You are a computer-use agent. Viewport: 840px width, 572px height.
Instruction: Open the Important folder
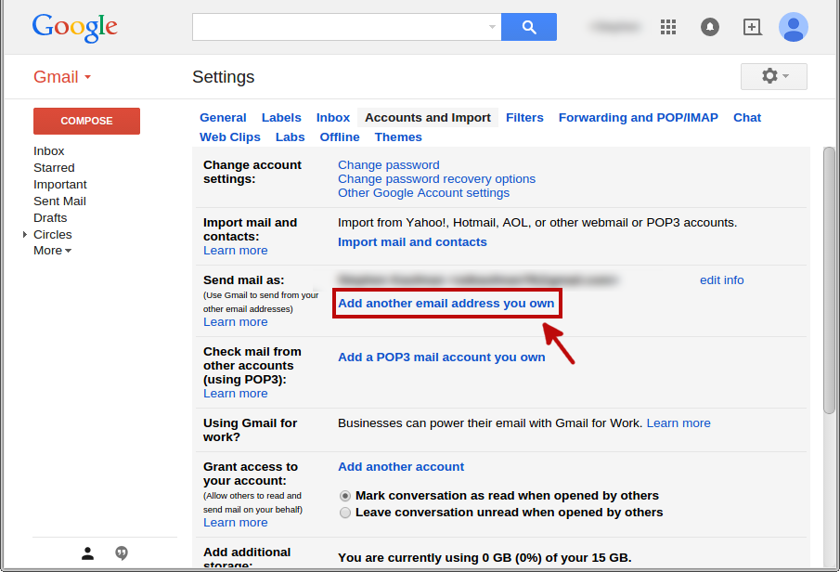60,185
